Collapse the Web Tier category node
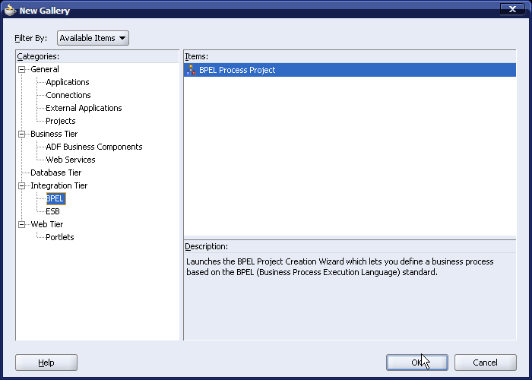532x380 pixels. point(22,224)
